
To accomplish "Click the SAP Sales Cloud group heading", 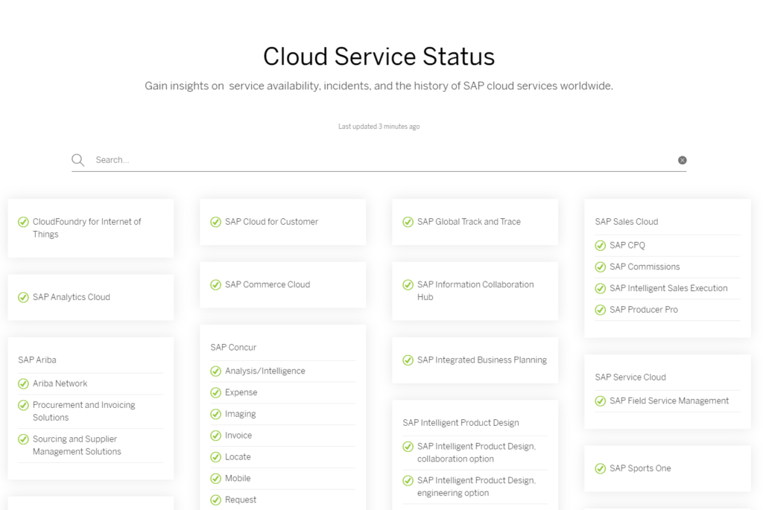I will [626, 222].
